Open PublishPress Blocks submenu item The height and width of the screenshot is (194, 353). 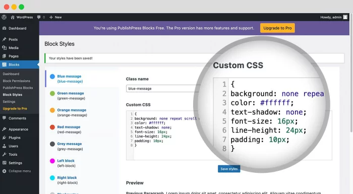click(x=18, y=88)
